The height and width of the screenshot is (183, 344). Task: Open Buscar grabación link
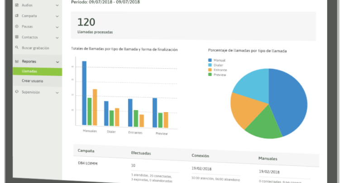coord(35,48)
